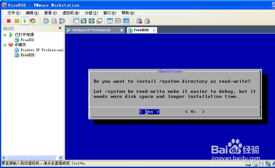
Task: Open the 查看(V) menu
Action: point(50,13)
